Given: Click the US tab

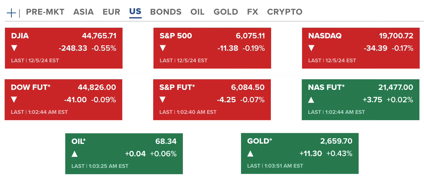Looking at the screenshot, I should pyautogui.click(x=135, y=12).
